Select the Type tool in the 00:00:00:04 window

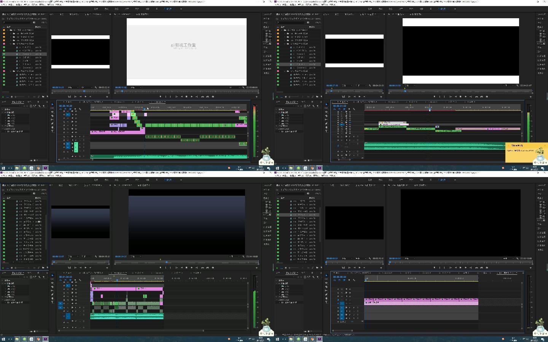point(327,302)
